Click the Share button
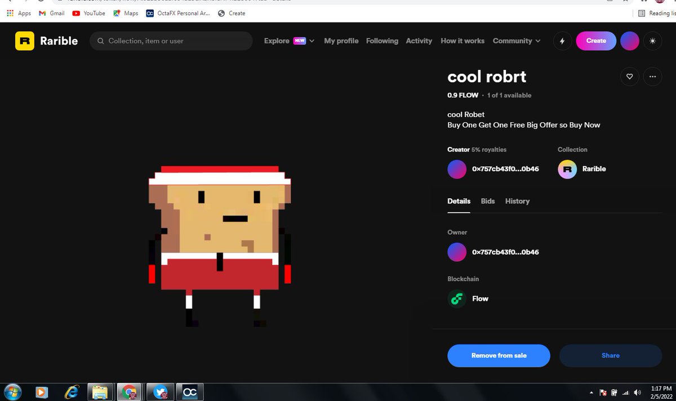676x401 pixels. pos(611,356)
